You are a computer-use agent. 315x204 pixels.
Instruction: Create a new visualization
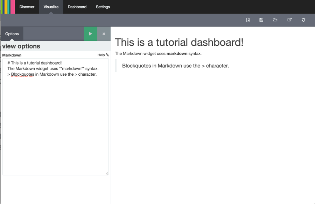(248, 20)
